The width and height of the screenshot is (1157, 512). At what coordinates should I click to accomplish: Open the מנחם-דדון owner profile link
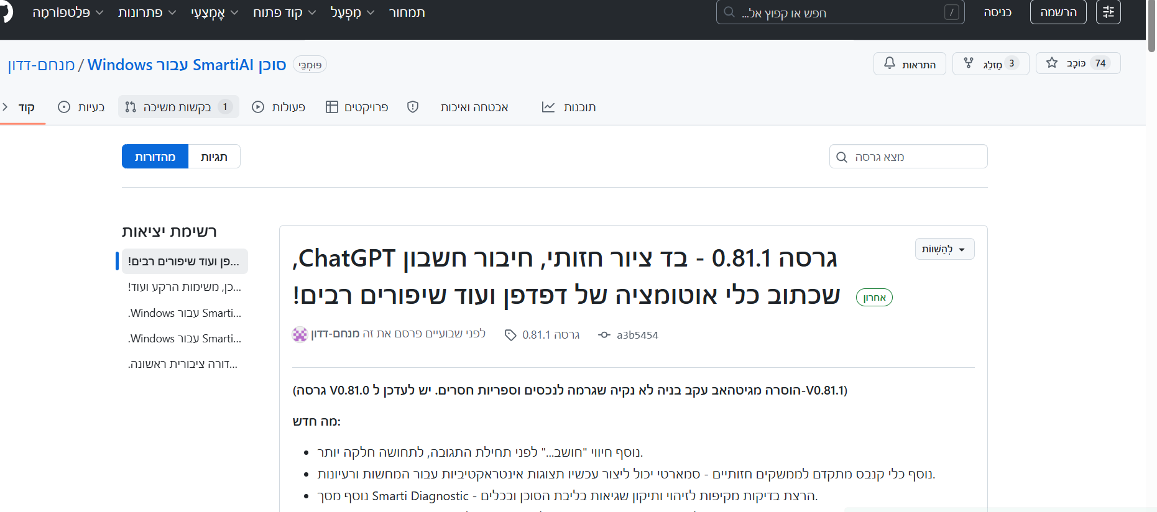pos(41,65)
